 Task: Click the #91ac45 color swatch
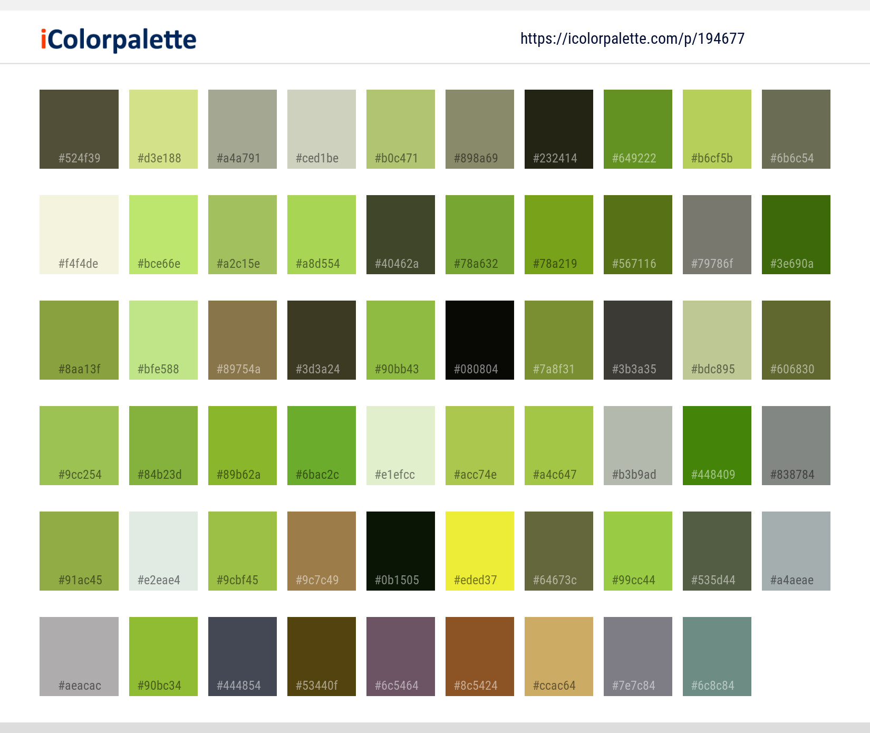[79, 551]
